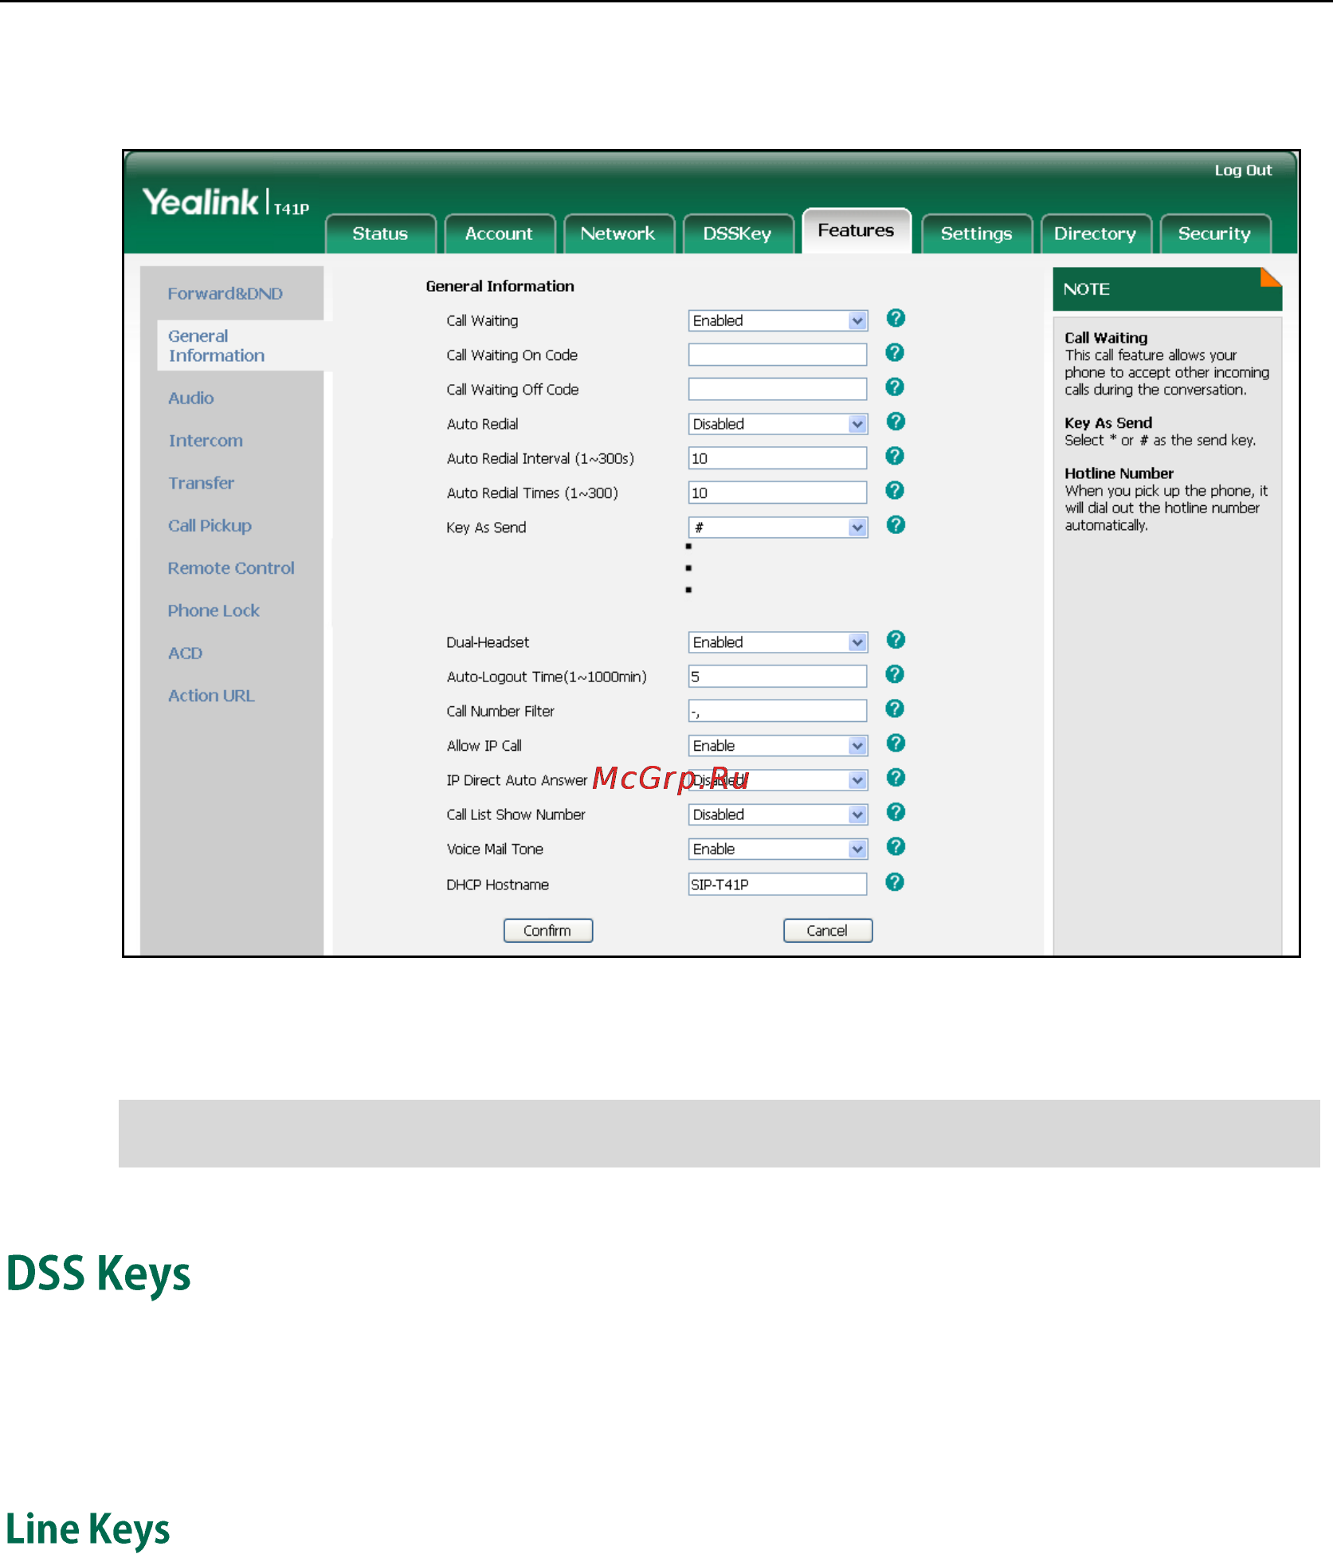1333x1554 pixels.
Task: Click help icon for IP Direct Auto Answer
Action: [x=896, y=778]
